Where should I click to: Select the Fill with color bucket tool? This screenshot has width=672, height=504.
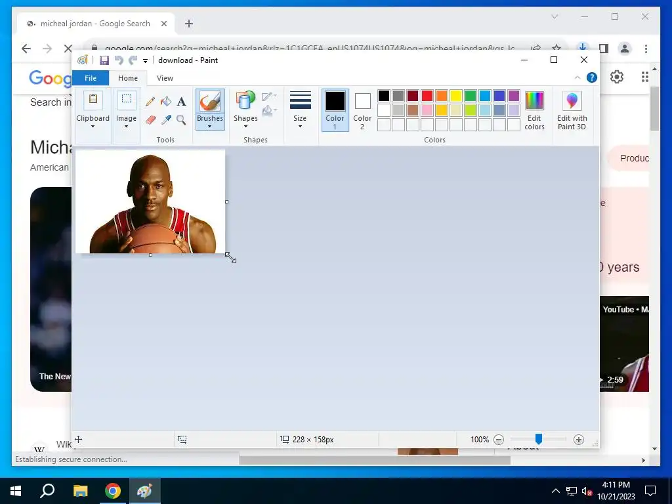166,102
